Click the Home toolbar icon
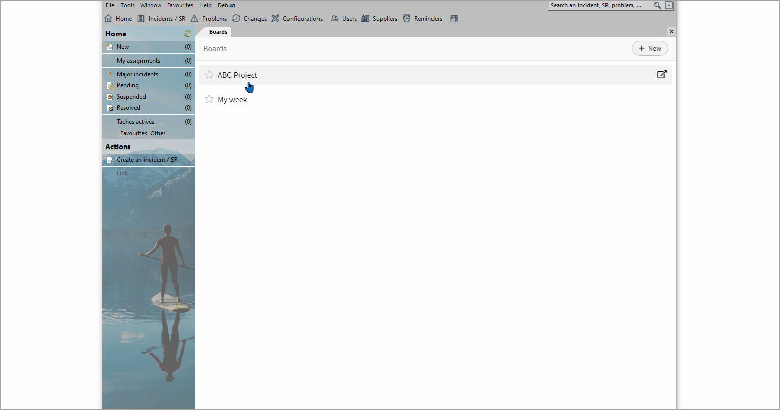 coord(108,19)
